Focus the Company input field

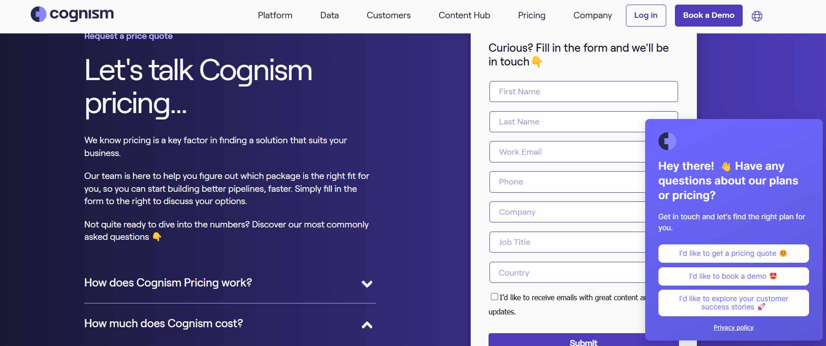567,212
